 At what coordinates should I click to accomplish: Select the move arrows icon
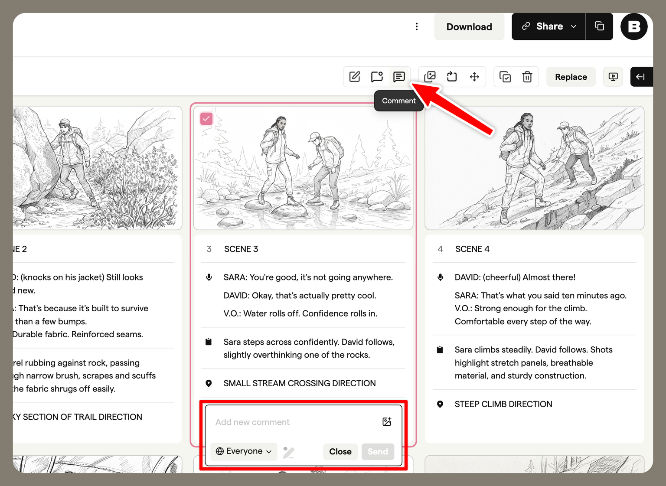pos(474,77)
